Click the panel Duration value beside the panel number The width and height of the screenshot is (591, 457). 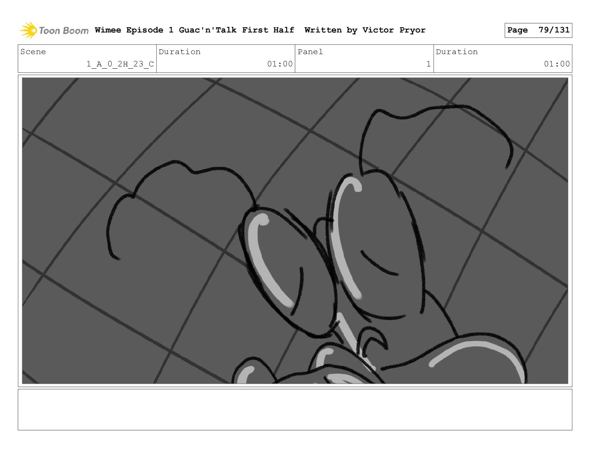tap(557, 64)
